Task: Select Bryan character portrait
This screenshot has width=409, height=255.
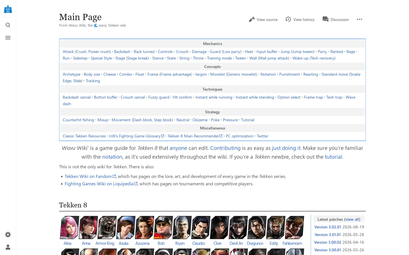Action: coord(182,228)
